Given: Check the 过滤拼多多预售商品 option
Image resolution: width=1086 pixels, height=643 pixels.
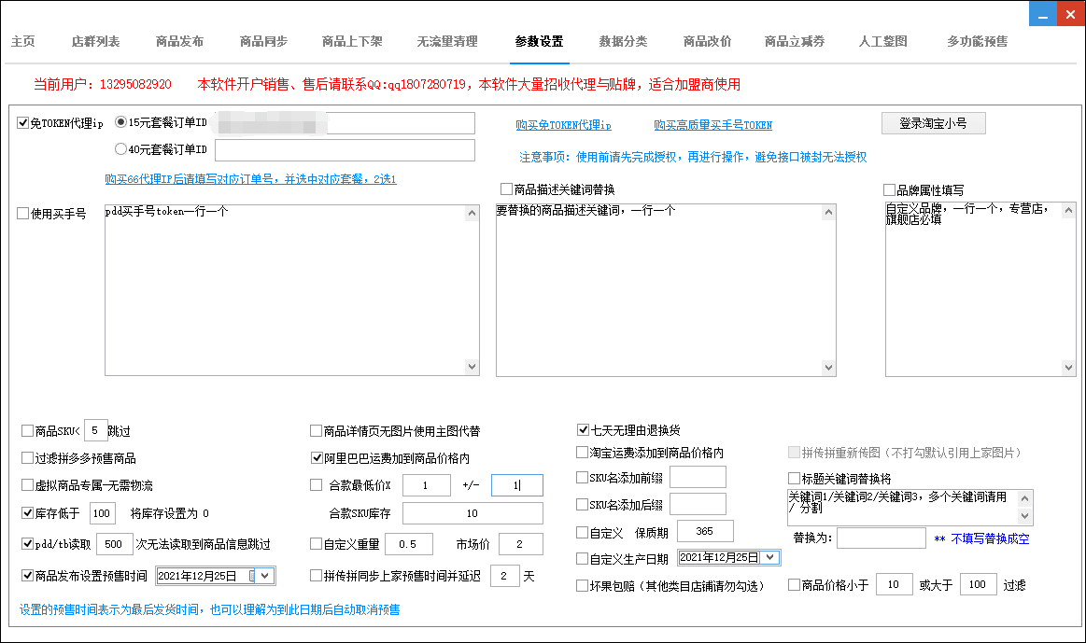Looking at the screenshot, I should coord(27,458).
